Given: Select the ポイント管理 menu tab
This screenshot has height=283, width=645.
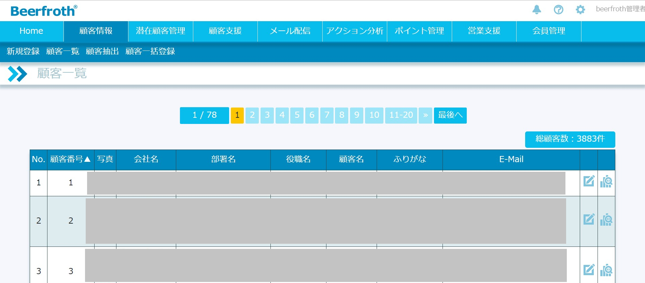Looking at the screenshot, I should click(419, 31).
